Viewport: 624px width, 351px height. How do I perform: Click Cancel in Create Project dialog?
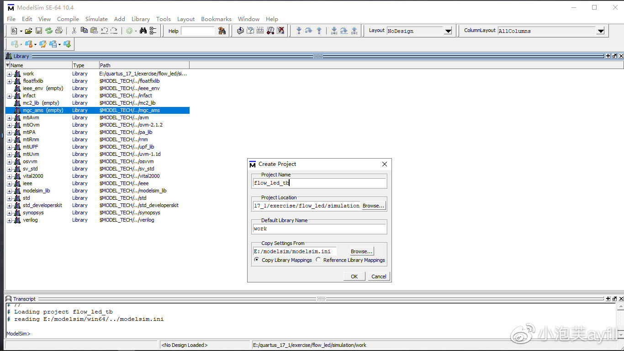(x=379, y=276)
